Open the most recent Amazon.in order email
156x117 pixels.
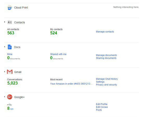pyautogui.click(x=71, y=84)
